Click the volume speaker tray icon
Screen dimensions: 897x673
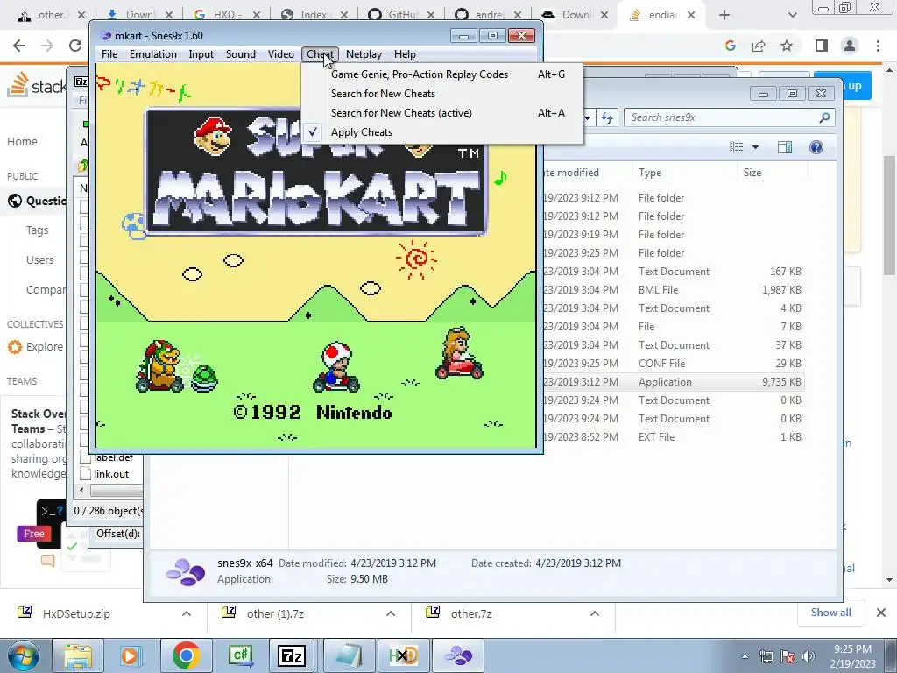coord(808,656)
